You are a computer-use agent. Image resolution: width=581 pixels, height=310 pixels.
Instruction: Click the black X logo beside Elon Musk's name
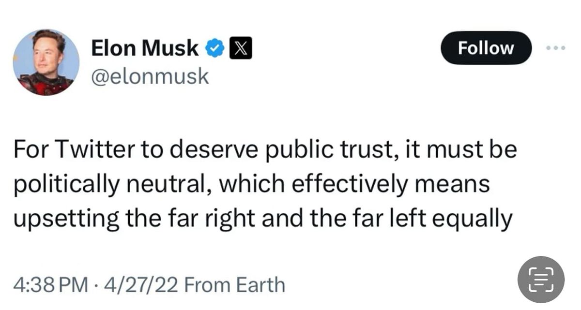[x=241, y=47]
